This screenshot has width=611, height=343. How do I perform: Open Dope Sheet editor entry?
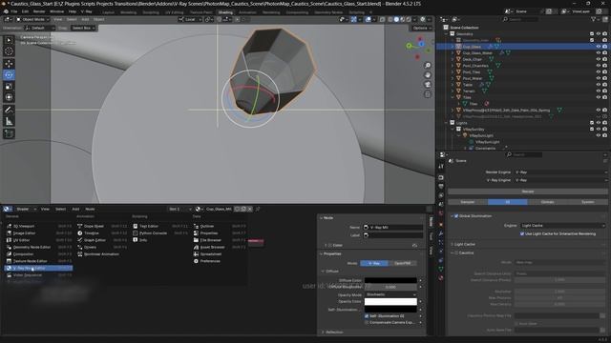click(102, 226)
